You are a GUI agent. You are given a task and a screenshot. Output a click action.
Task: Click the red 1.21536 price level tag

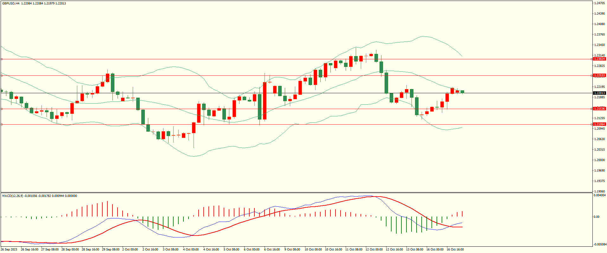(x=599, y=109)
